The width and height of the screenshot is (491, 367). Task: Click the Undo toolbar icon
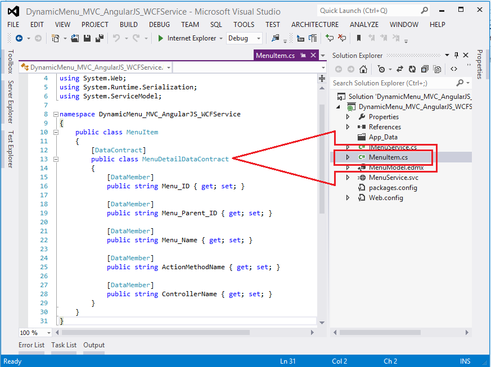pyautogui.click(x=116, y=38)
